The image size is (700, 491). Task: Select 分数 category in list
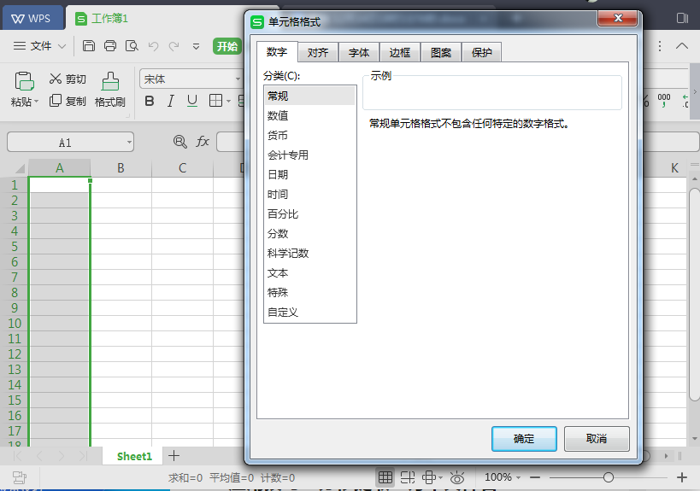click(x=309, y=233)
